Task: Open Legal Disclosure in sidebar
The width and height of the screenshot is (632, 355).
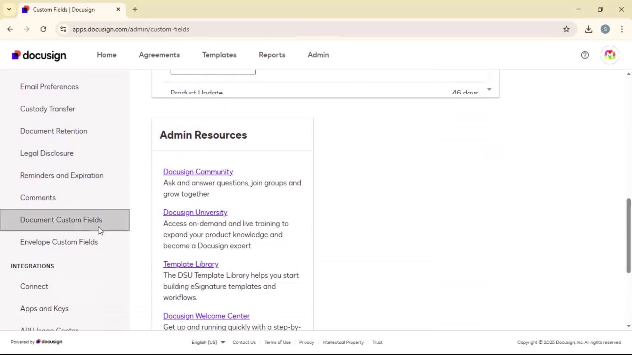Action: (65, 153)
